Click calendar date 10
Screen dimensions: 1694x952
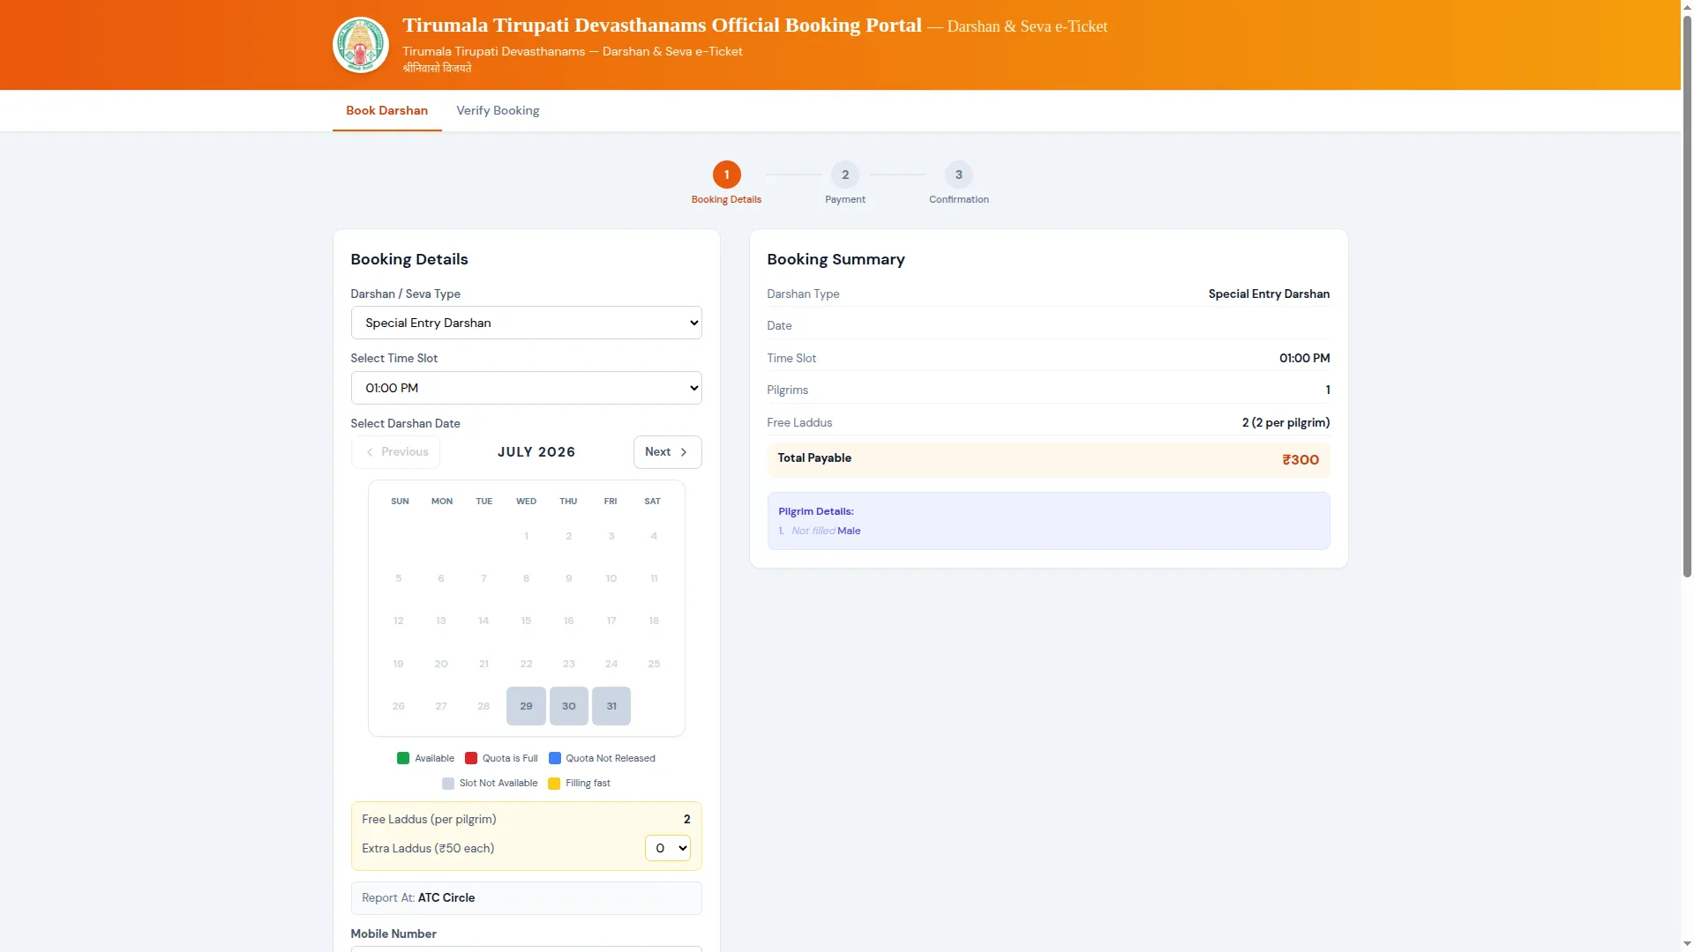[611, 578]
